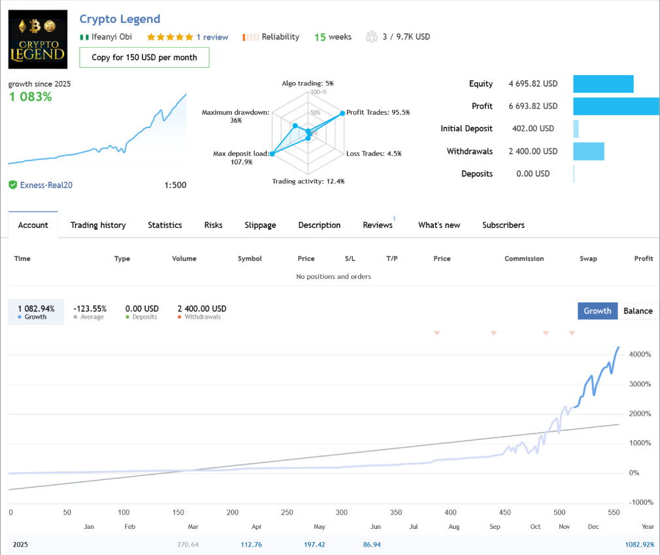The height and width of the screenshot is (555, 660).
Task: Switch chart to Balance view
Action: pos(638,311)
